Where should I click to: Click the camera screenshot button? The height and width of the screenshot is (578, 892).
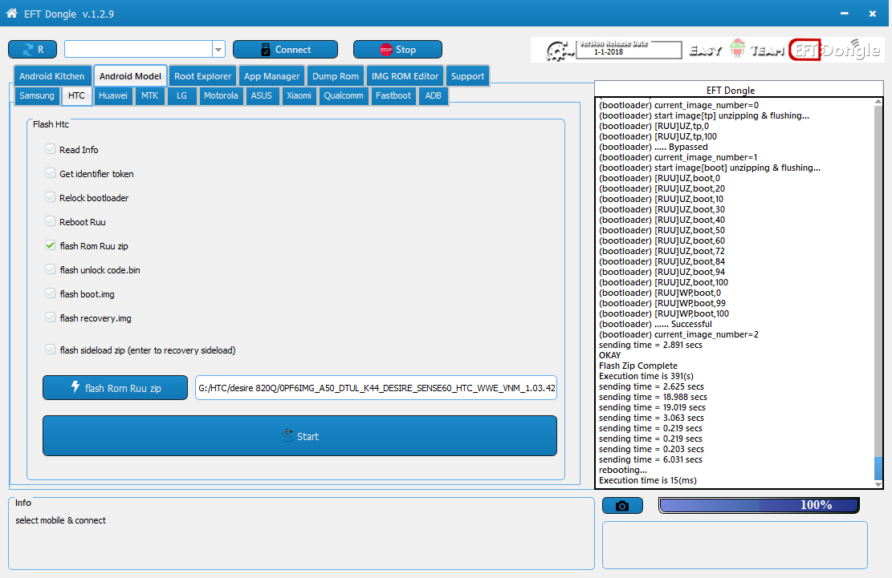(x=622, y=505)
